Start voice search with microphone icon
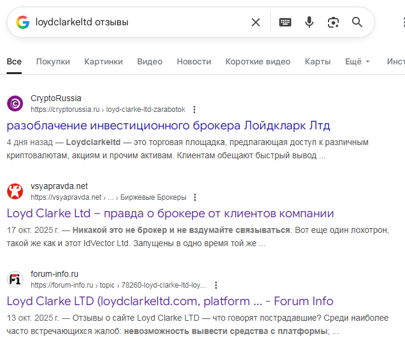Image resolution: width=405 pixels, height=343 pixels. click(309, 22)
